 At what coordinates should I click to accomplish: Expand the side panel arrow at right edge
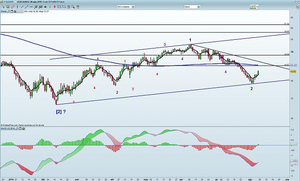(x=298, y=7)
